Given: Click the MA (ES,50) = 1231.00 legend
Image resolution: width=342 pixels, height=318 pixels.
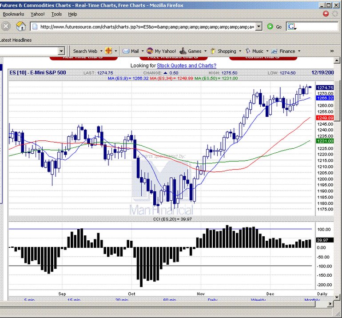Looking at the screenshot, I should pyautogui.click(x=216, y=78).
